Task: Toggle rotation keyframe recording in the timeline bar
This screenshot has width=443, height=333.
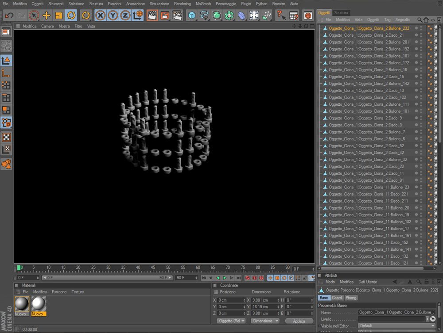Action: tap(284, 278)
